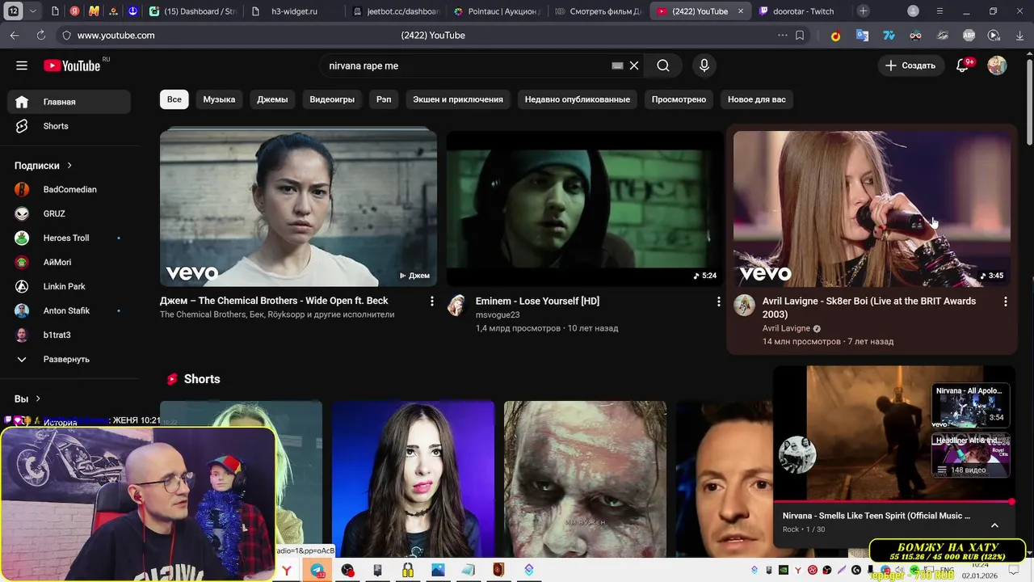
Task: Click the Joker face Shorts thumbnail
Action: tap(585, 479)
